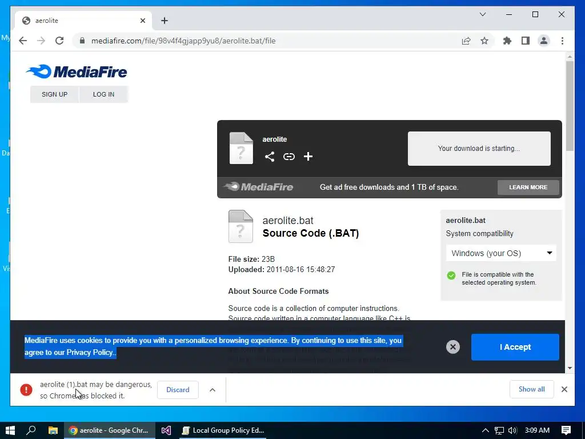This screenshot has height=439, width=585.
Task: Click the 3:09 AM clock
Action: (537, 430)
